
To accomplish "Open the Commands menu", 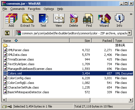I will [x=17, y=9].
